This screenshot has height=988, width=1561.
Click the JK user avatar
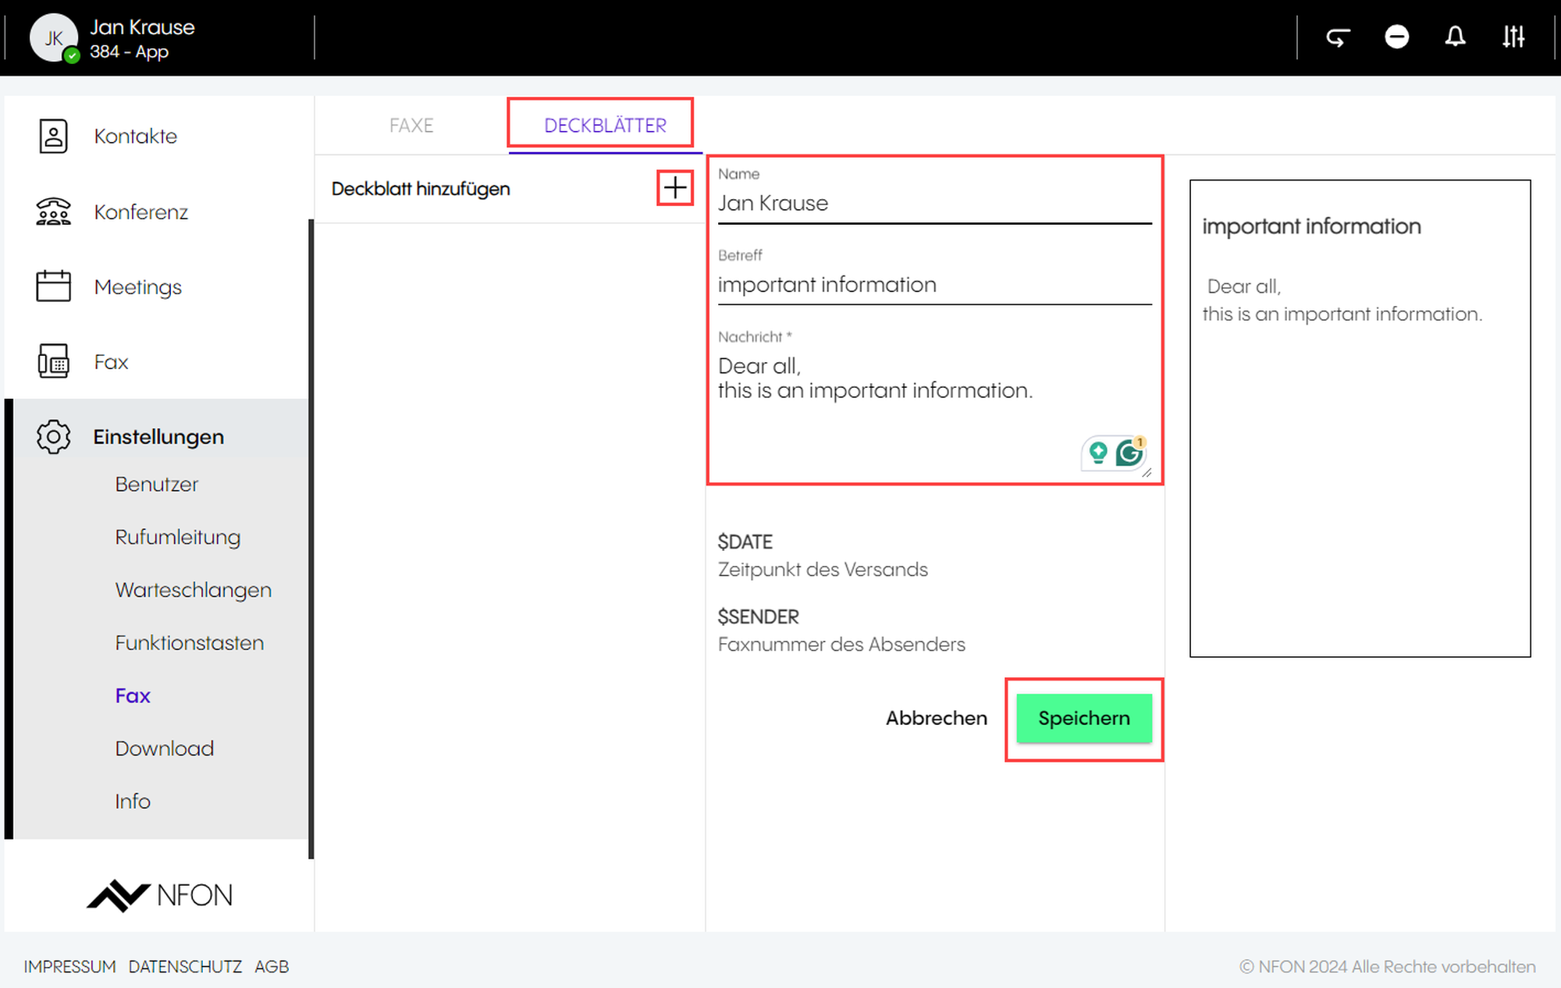tap(53, 37)
